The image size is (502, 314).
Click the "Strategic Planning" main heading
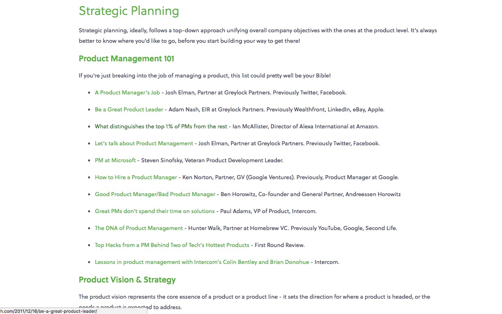[129, 11]
